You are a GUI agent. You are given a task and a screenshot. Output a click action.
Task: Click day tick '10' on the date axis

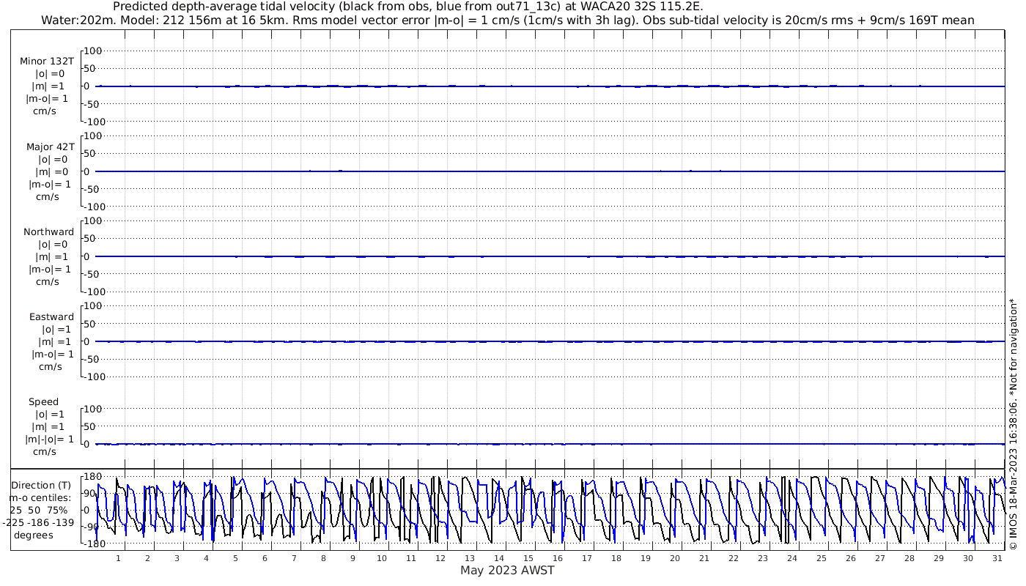[382, 558]
